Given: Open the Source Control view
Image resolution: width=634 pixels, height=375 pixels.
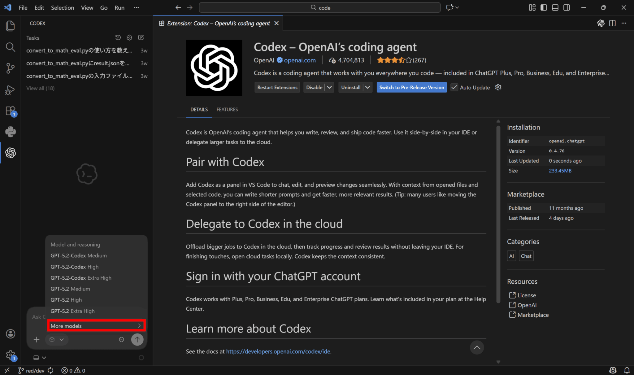Looking at the screenshot, I should point(11,68).
